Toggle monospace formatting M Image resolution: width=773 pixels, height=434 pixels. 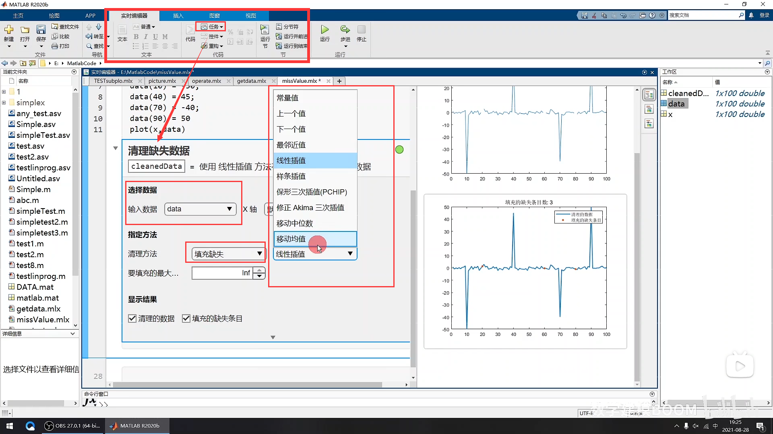coord(165,37)
